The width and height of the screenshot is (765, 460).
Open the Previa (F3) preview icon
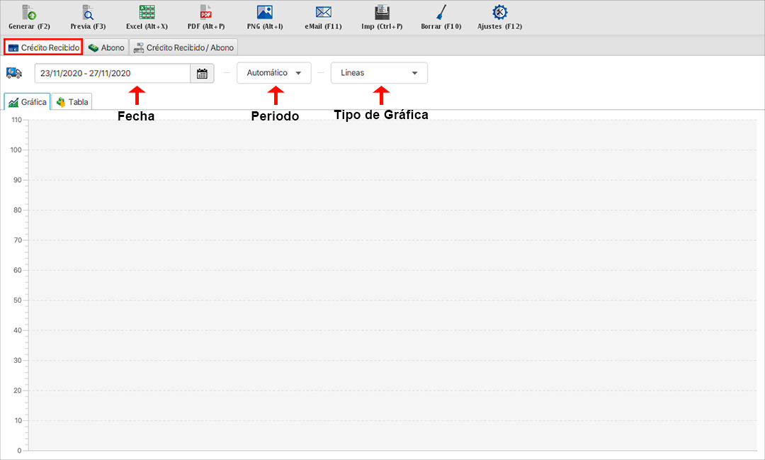pos(88,13)
